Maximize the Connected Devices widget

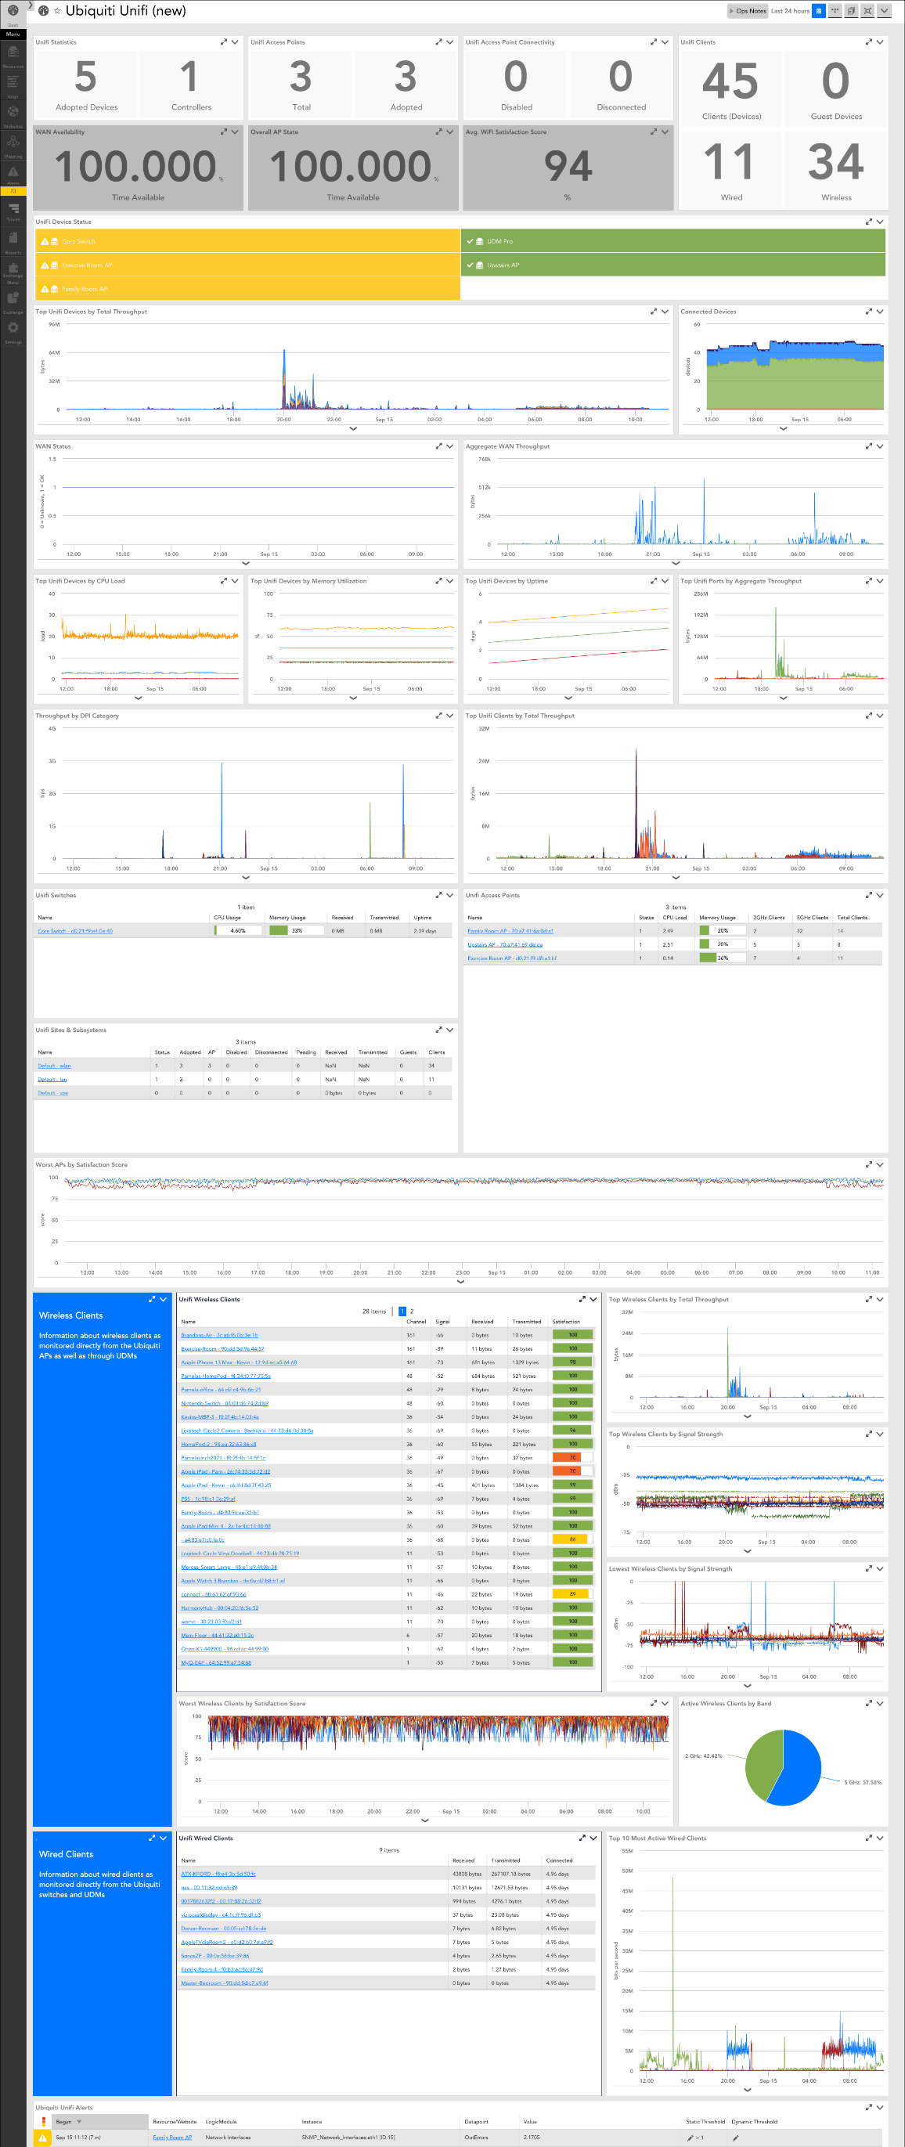[868, 311]
